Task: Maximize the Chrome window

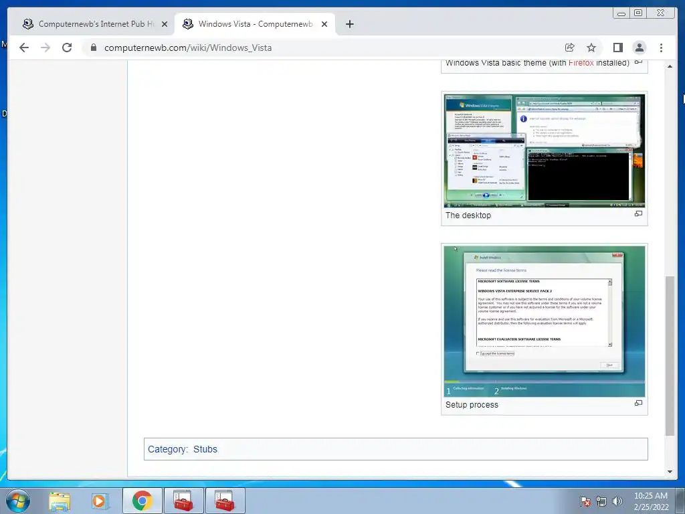Action: (x=638, y=13)
